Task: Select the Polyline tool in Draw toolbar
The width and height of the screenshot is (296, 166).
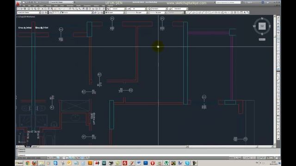Action: pos(193,12)
